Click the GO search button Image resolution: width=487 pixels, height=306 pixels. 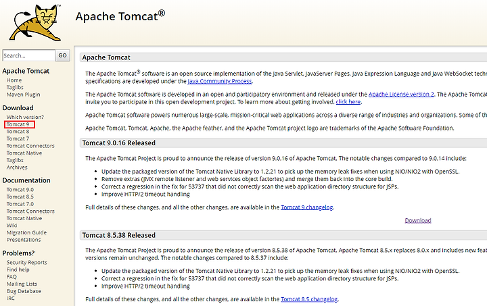tap(62, 55)
